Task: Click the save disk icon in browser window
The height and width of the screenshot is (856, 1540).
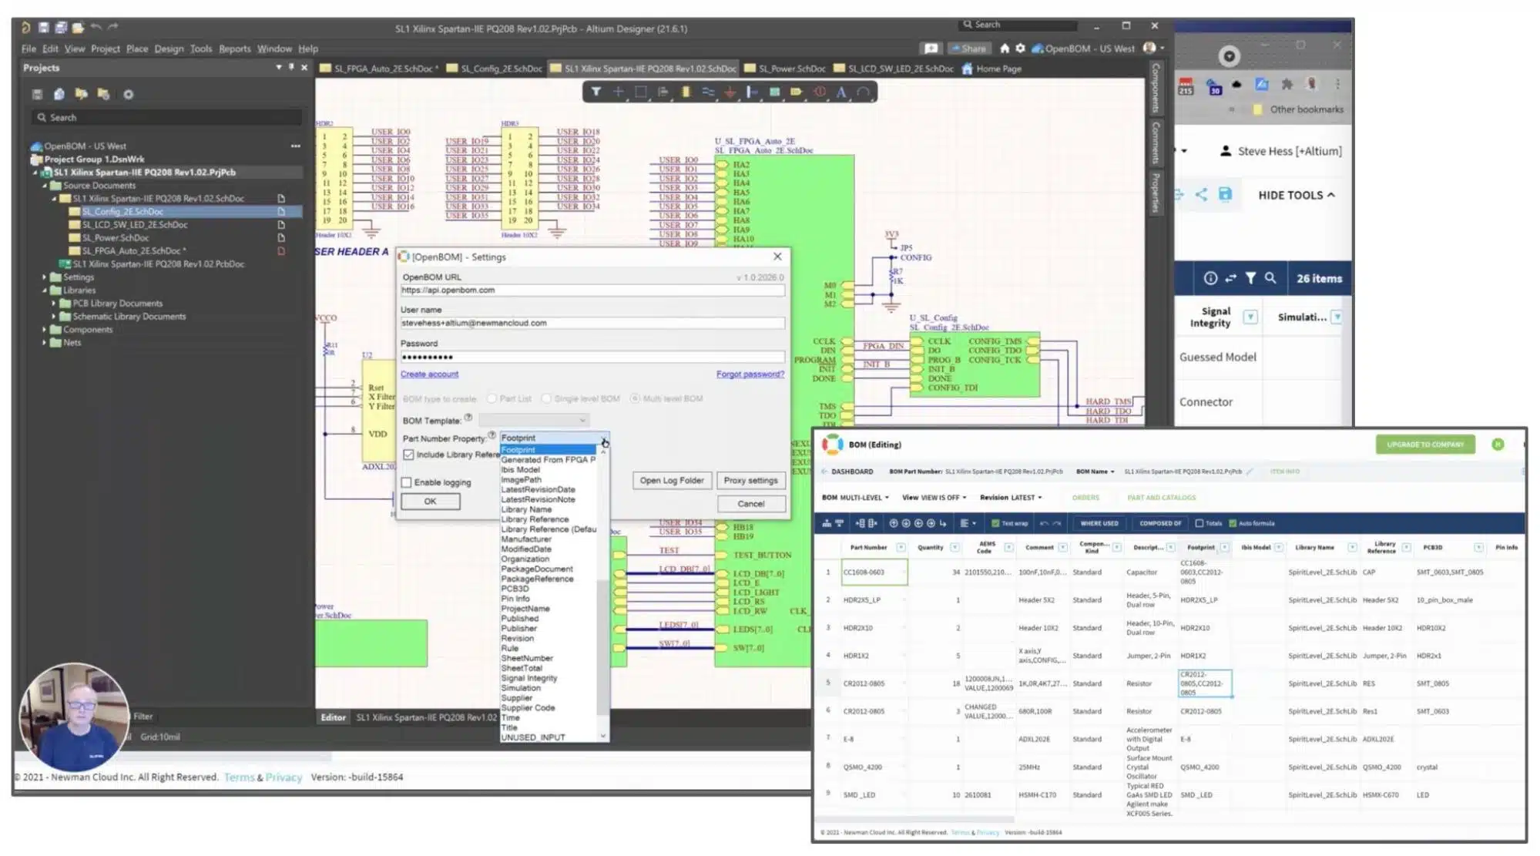Action: pyautogui.click(x=1225, y=194)
